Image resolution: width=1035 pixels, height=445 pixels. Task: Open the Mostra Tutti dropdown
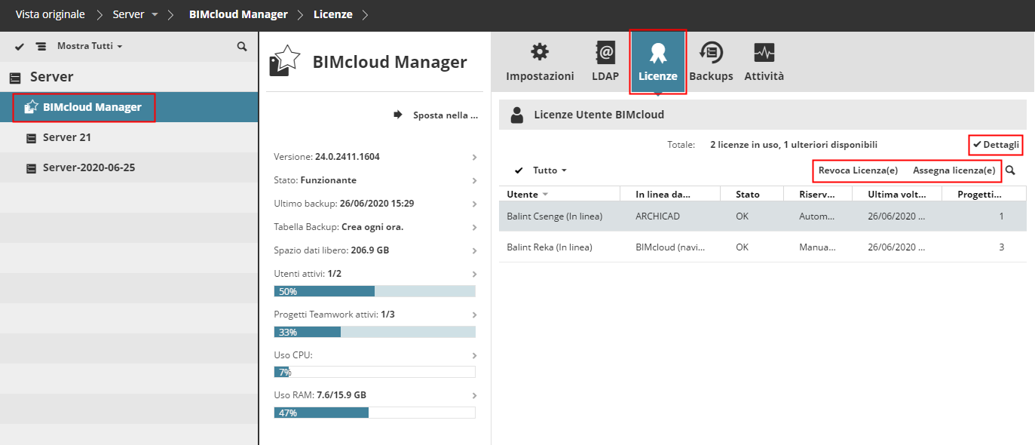click(x=89, y=46)
